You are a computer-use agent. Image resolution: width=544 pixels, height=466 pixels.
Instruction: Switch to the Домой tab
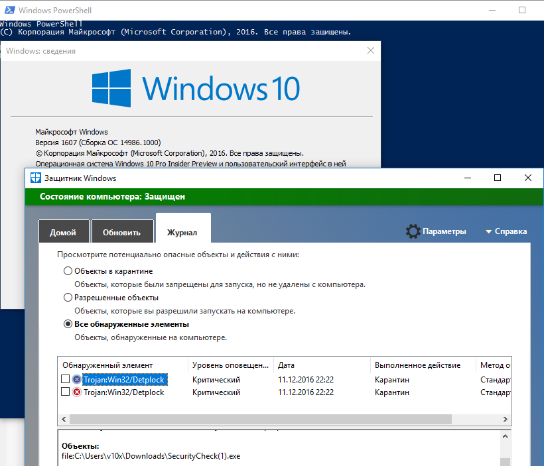tap(64, 231)
